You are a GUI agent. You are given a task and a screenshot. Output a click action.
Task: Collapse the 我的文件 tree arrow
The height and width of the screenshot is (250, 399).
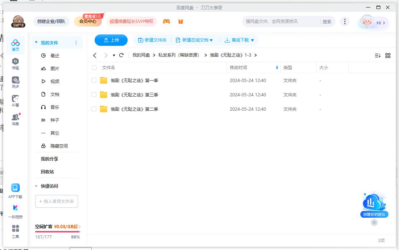(36, 43)
